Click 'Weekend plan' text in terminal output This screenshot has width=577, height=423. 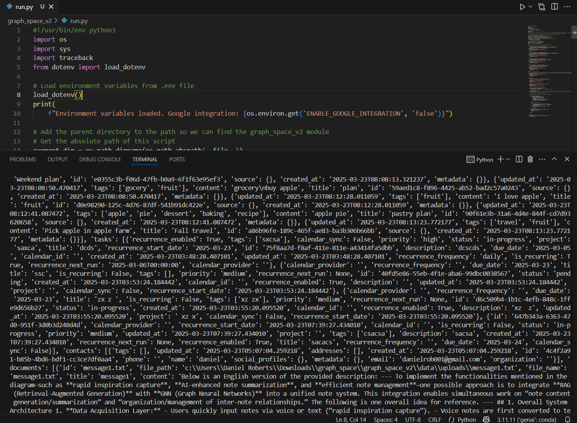[x=38, y=179]
